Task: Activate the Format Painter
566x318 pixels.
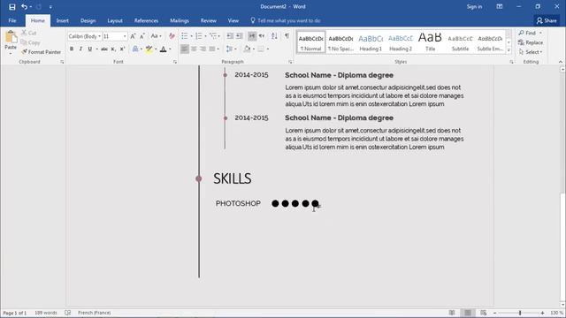Action: [x=42, y=52]
